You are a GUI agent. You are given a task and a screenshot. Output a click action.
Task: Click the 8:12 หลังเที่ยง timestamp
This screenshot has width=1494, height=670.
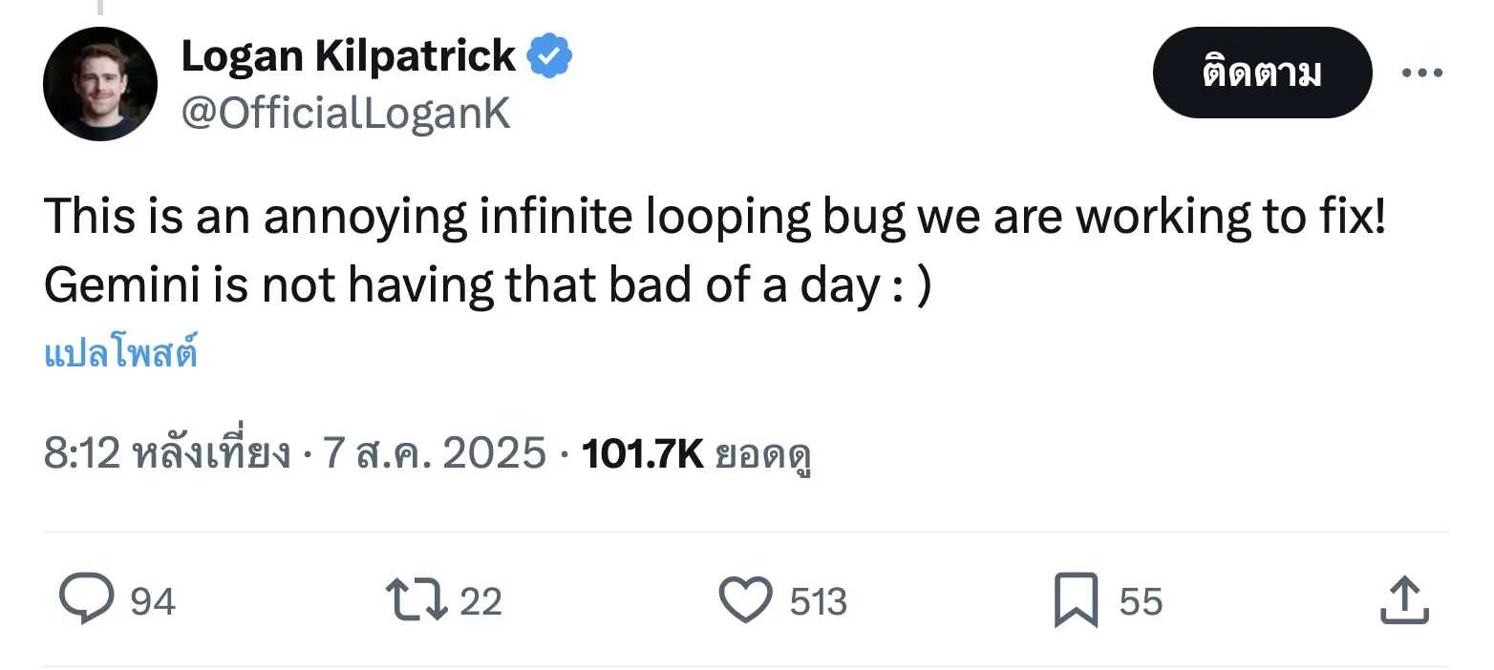pos(167,452)
